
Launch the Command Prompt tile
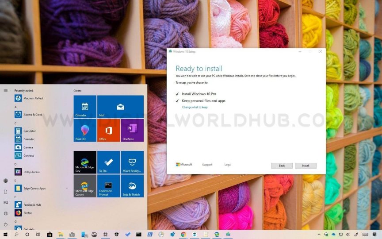click(109, 186)
